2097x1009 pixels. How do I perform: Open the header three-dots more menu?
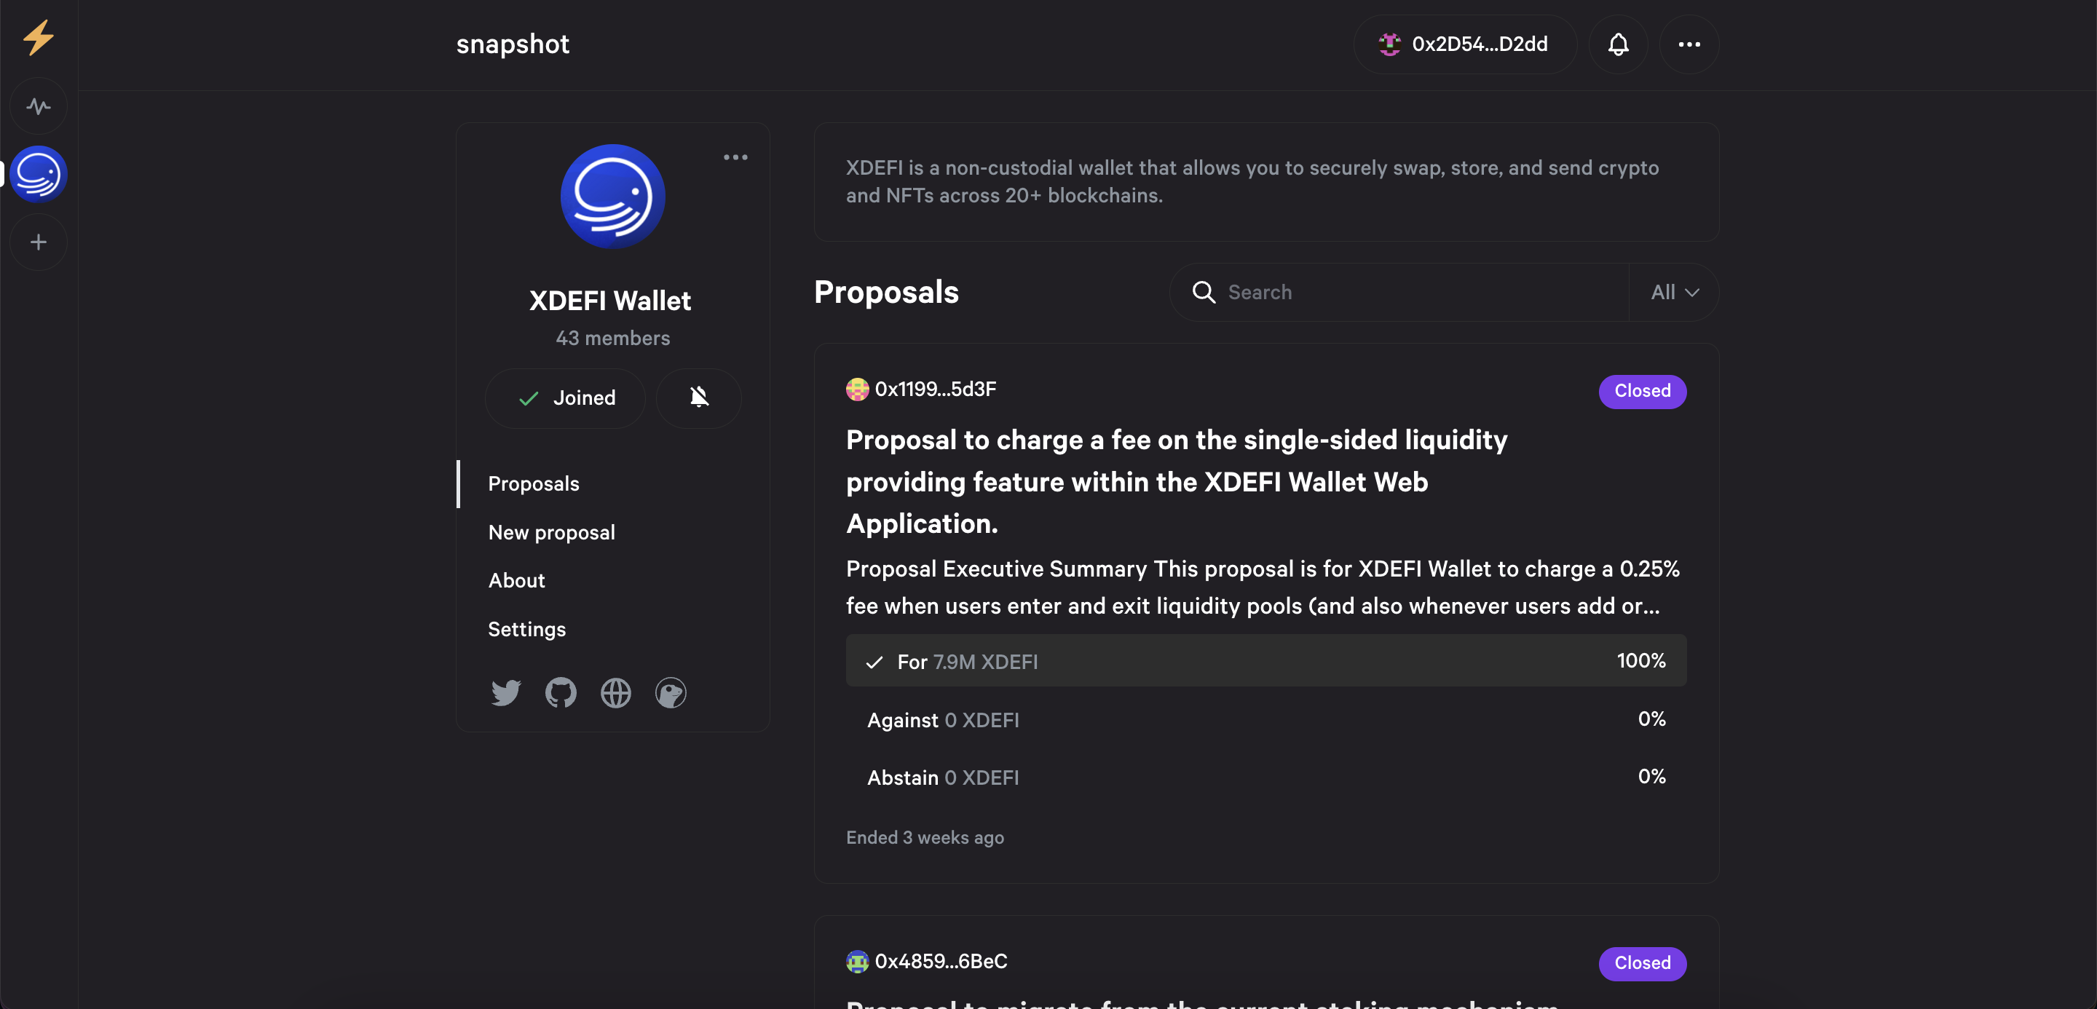[x=1689, y=44]
